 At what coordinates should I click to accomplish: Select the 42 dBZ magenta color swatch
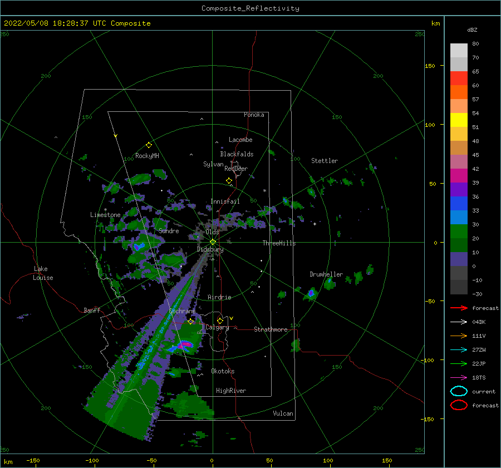[x=459, y=175]
